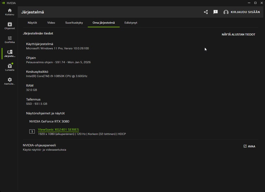The image size is (265, 192).
Task: Click NVIDIA GeForce RTX 3080 text
Action: [x=49, y=121]
